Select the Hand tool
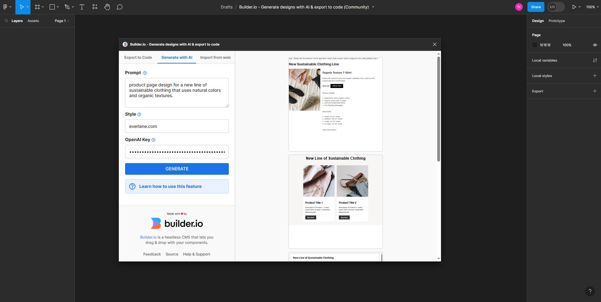 click(x=107, y=7)
